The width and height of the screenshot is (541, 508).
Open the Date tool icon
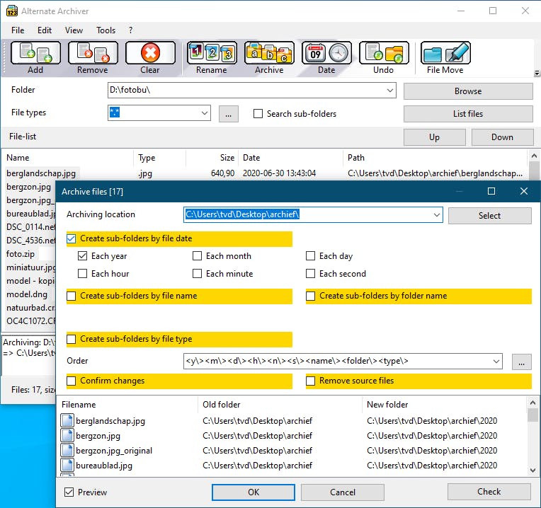[x=326, y=53]
